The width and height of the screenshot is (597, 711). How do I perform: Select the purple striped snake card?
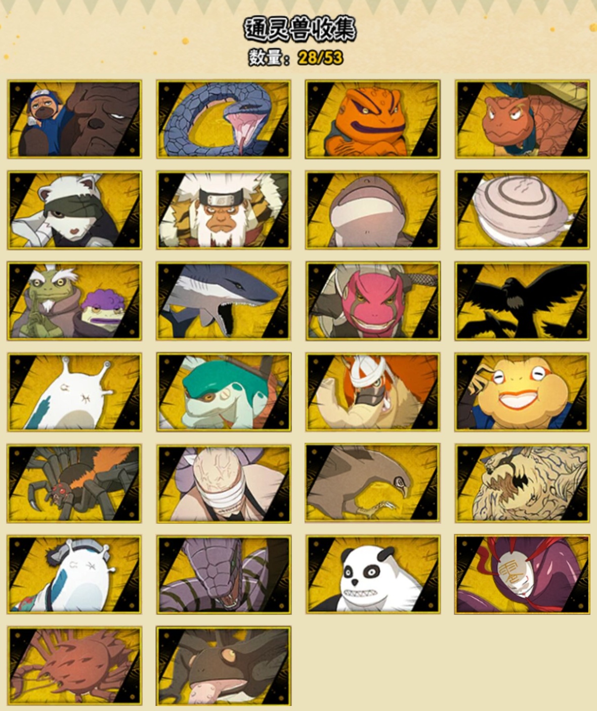(224, 575)
